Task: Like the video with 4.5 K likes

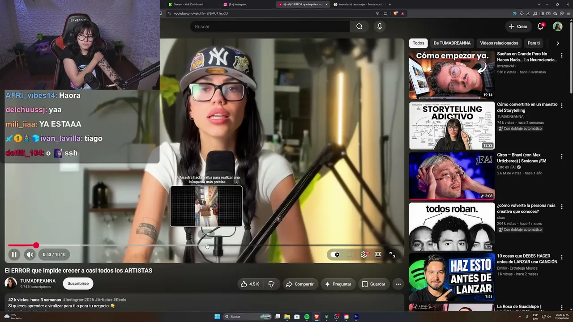Action: pyautogui.click(x=250, y=284)
